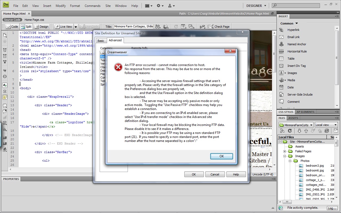Open the Commands menu

[92, 6]
